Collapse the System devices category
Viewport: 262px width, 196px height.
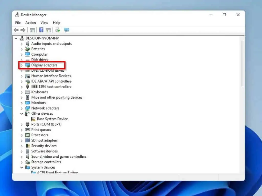pos(21,167)
